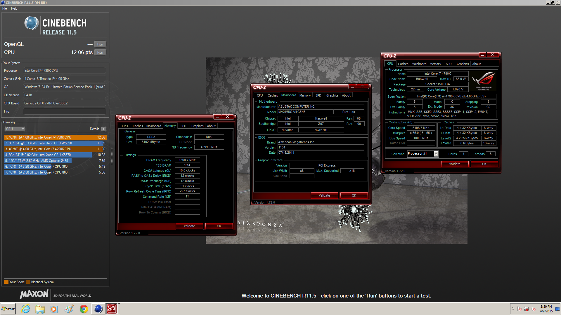
Task: Open SPD tab in Memory CPU-Z window
Action: [x=183, y=126]
